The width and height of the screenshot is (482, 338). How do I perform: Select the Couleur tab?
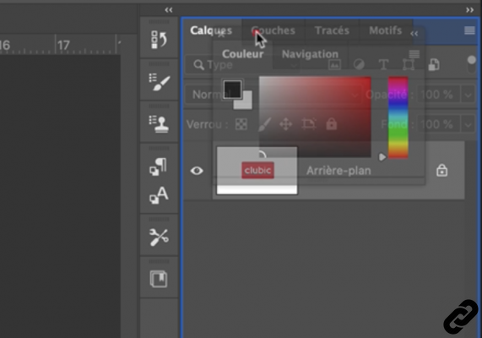click(x=243, y=54)
